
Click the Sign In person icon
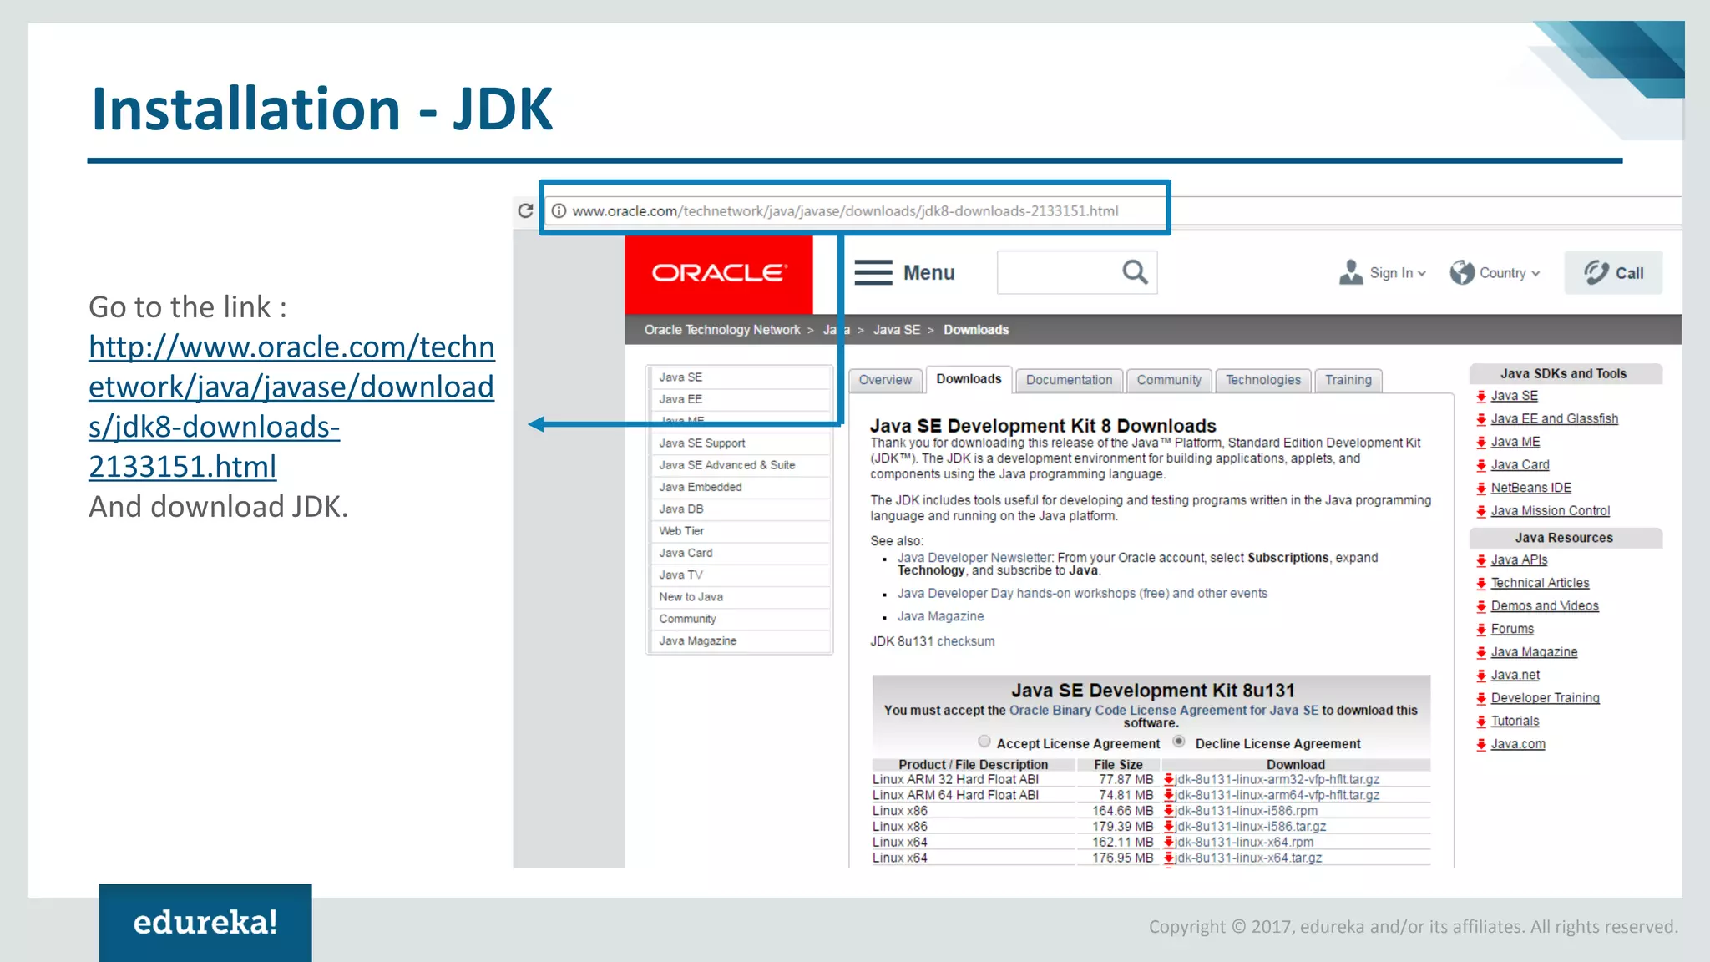(x=1350, y=272)
